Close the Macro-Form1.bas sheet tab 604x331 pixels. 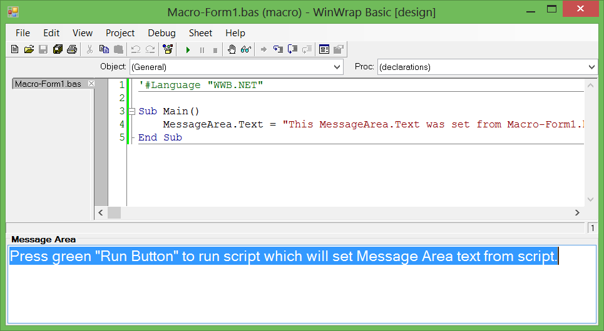(91, 84)
